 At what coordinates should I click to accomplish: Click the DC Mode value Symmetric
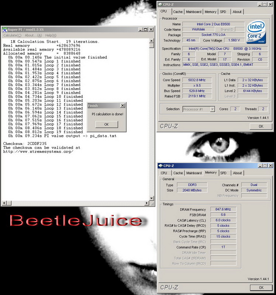coord(254,190)
